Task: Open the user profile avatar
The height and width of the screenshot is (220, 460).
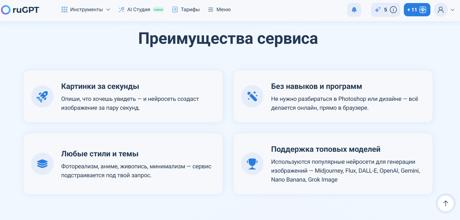Action: [x=441, y=10]
